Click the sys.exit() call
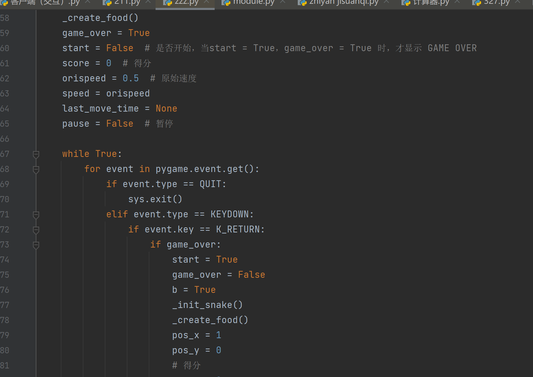Screen dimensions: 533x377 (155, 199)
